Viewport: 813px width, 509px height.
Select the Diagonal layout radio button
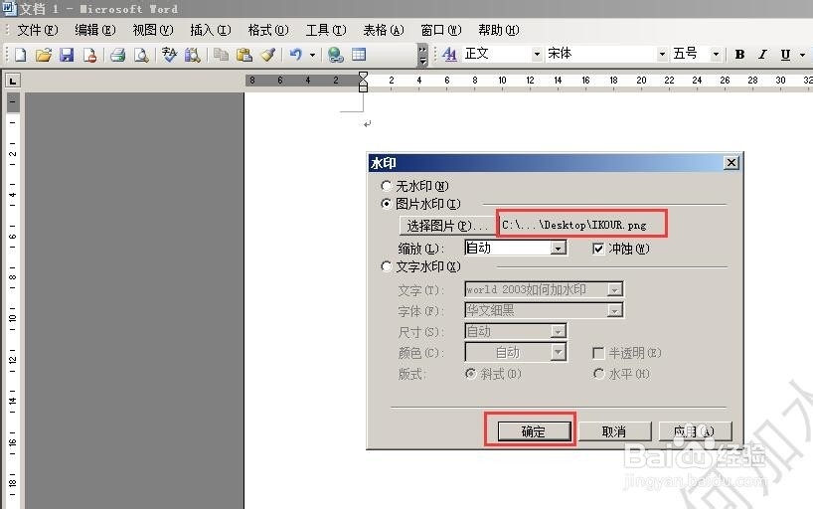click(471, 374)
